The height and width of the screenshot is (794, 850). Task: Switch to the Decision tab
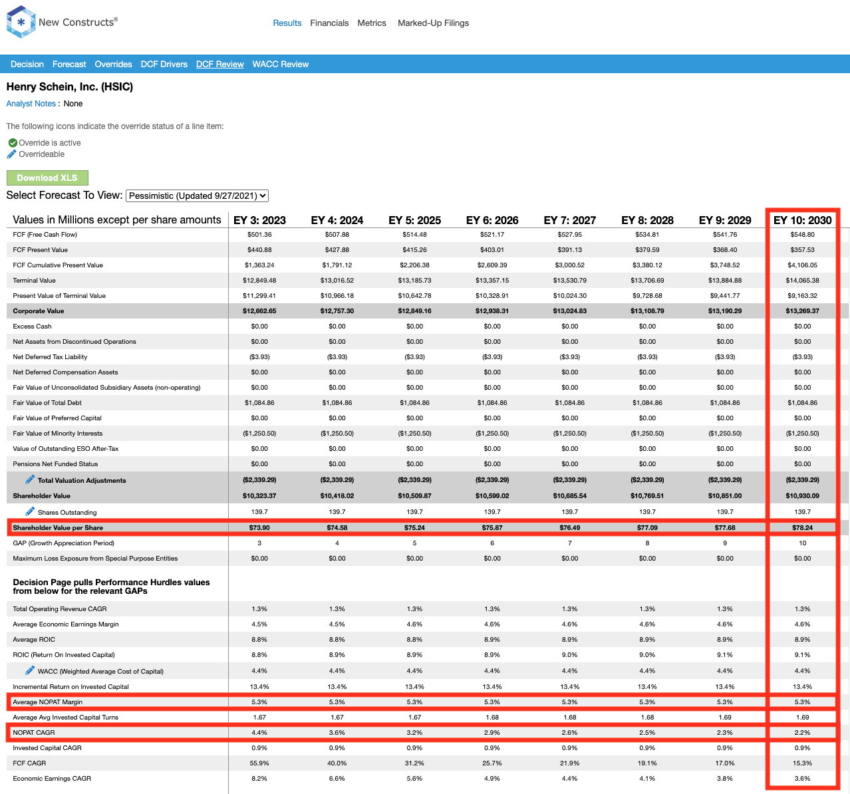coord(27,65)
